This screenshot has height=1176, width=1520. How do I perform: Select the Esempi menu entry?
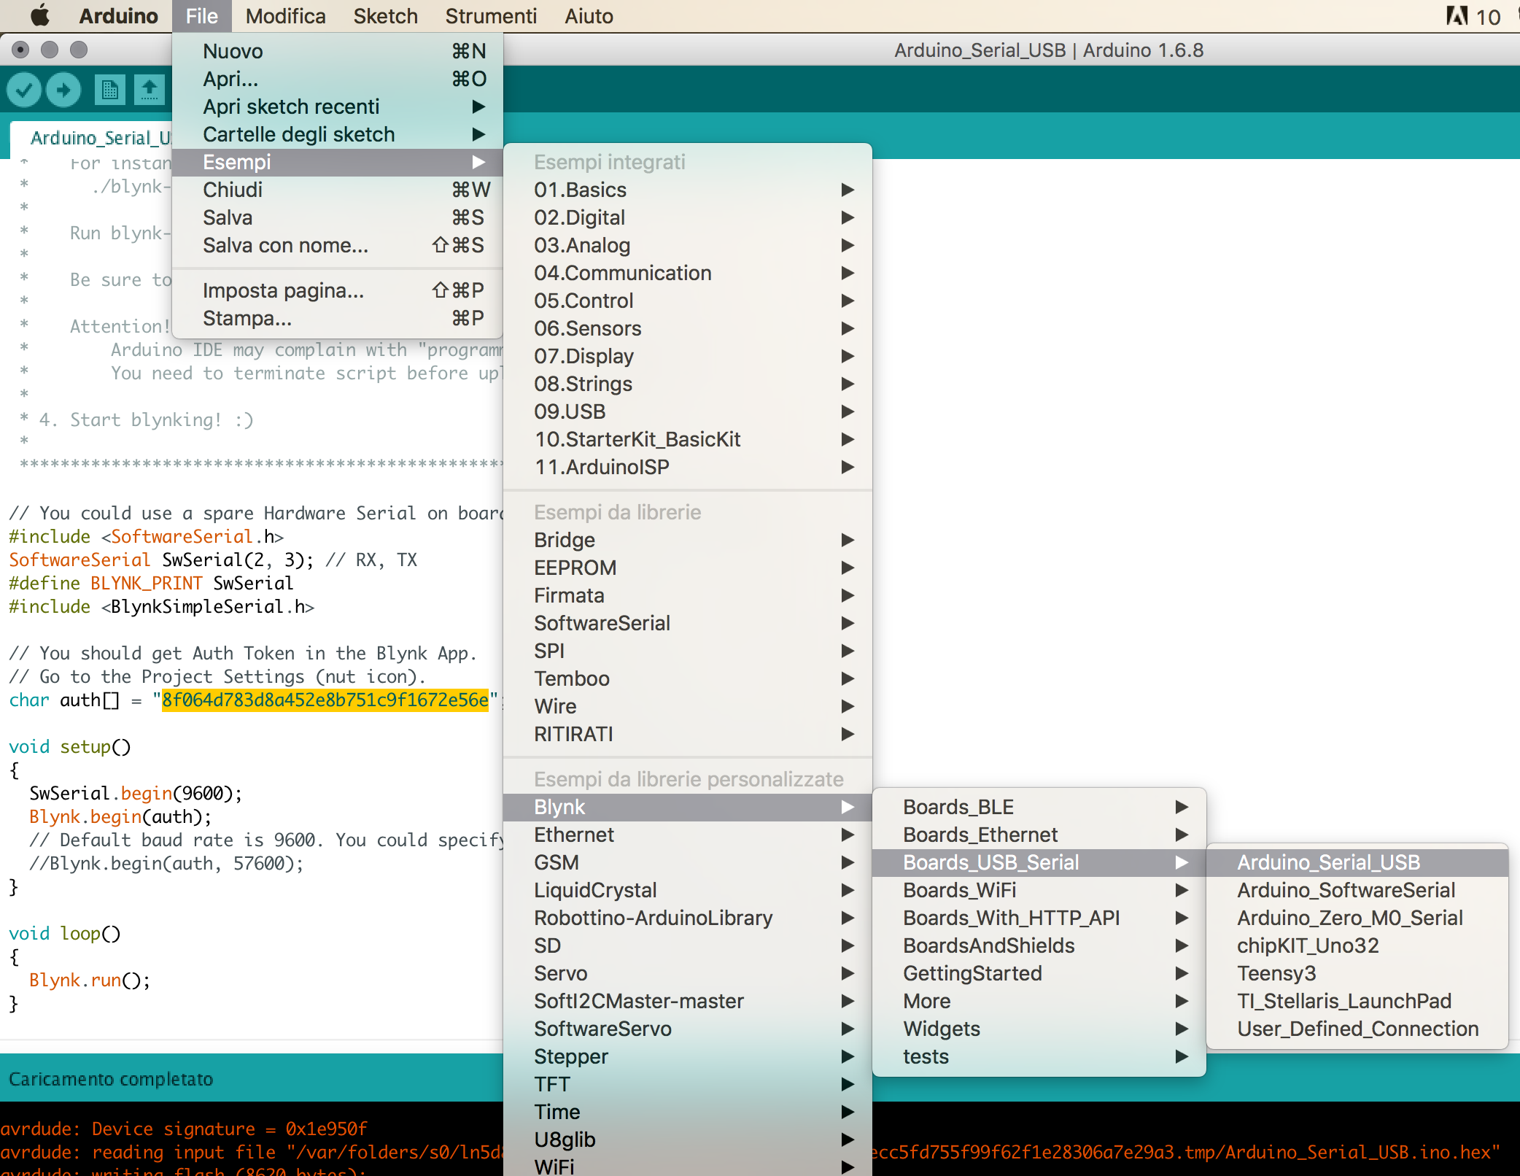point(337,162)
